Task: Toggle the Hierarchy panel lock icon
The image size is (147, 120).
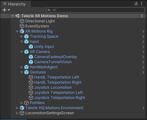Action: pos(136,4)
